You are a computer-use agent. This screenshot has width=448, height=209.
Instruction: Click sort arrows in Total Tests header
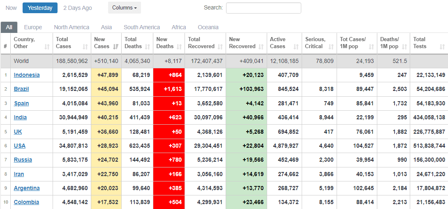tap(442, 46)
